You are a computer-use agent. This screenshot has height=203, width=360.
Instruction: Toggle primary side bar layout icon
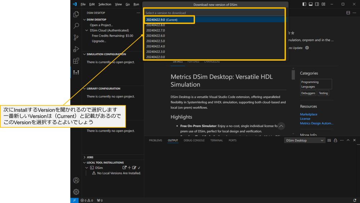304,4
